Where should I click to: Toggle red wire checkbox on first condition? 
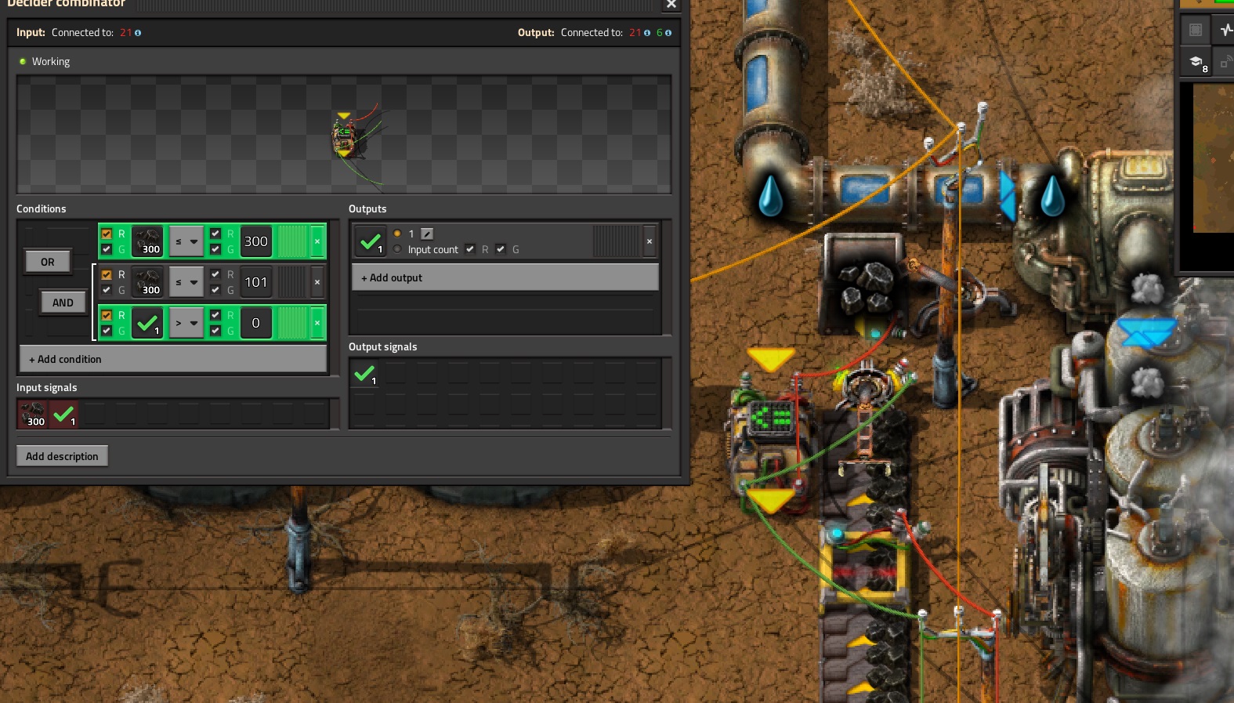coord(107,234)
